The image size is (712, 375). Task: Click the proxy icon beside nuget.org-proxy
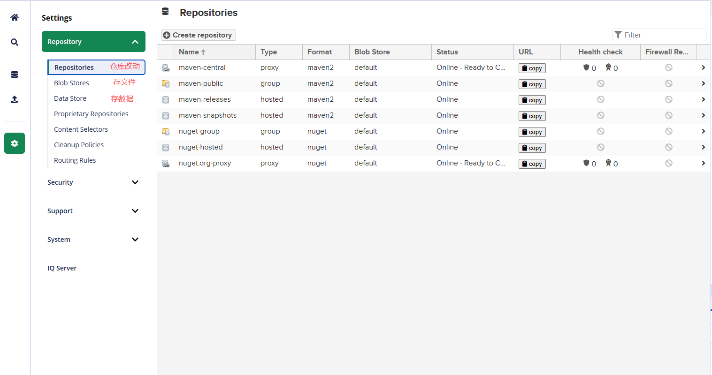pyautogui.click(x=166, y=164)
